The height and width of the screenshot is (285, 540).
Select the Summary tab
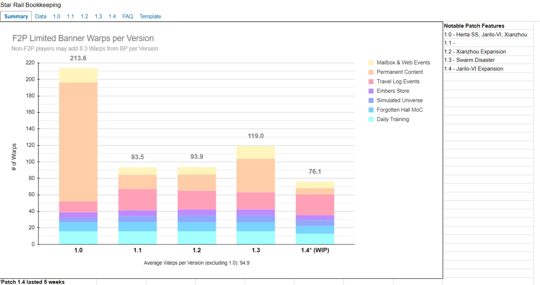click(x=16, y=16)
